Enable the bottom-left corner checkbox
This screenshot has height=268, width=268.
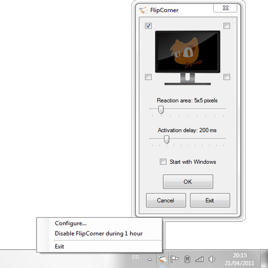148,77
